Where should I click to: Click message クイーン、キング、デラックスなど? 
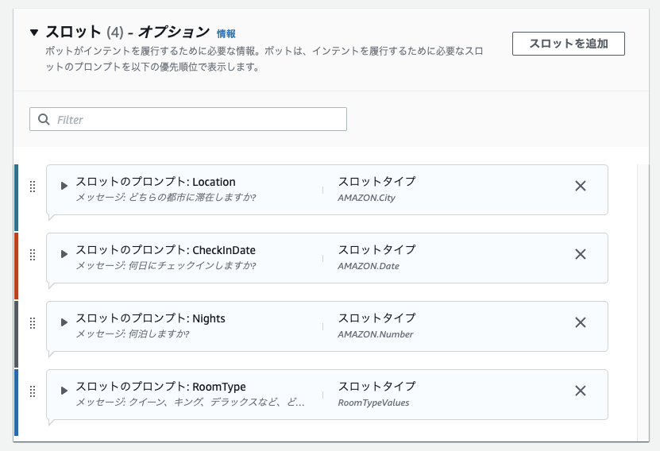216,403
